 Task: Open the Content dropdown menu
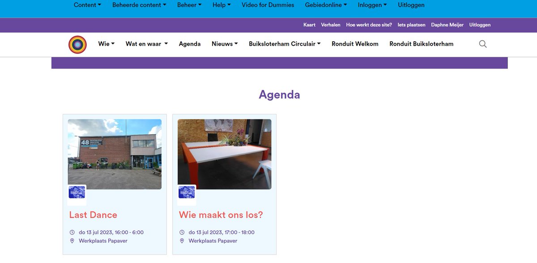tap(87, 5)
